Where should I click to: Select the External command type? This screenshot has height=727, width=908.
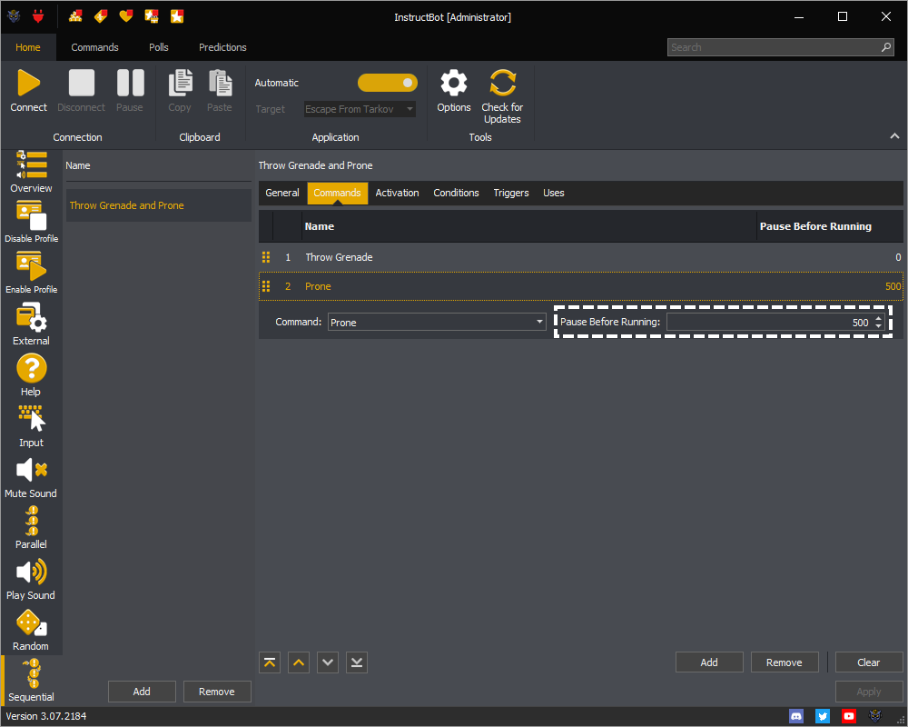31,324
